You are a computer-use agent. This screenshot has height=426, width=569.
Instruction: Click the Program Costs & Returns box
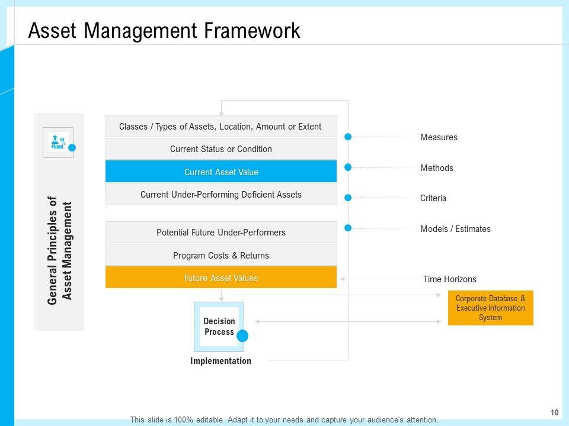point(221,256)
